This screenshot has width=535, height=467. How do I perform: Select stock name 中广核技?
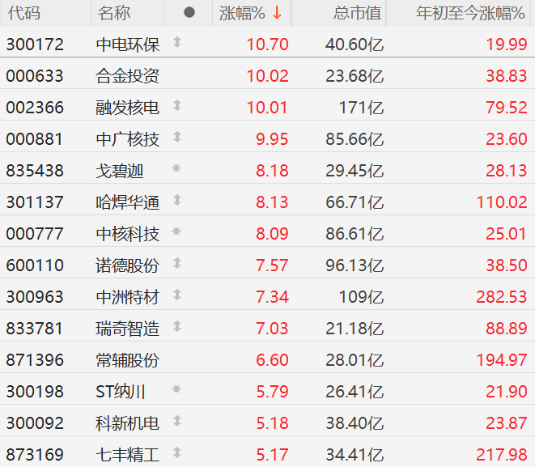click(128, 139)
